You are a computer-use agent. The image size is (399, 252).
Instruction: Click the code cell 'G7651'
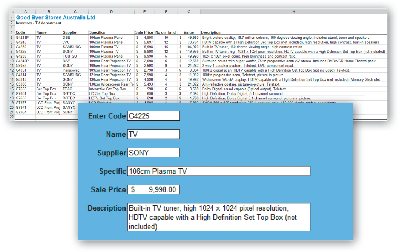pyautogui.click(x=25, y=93)
